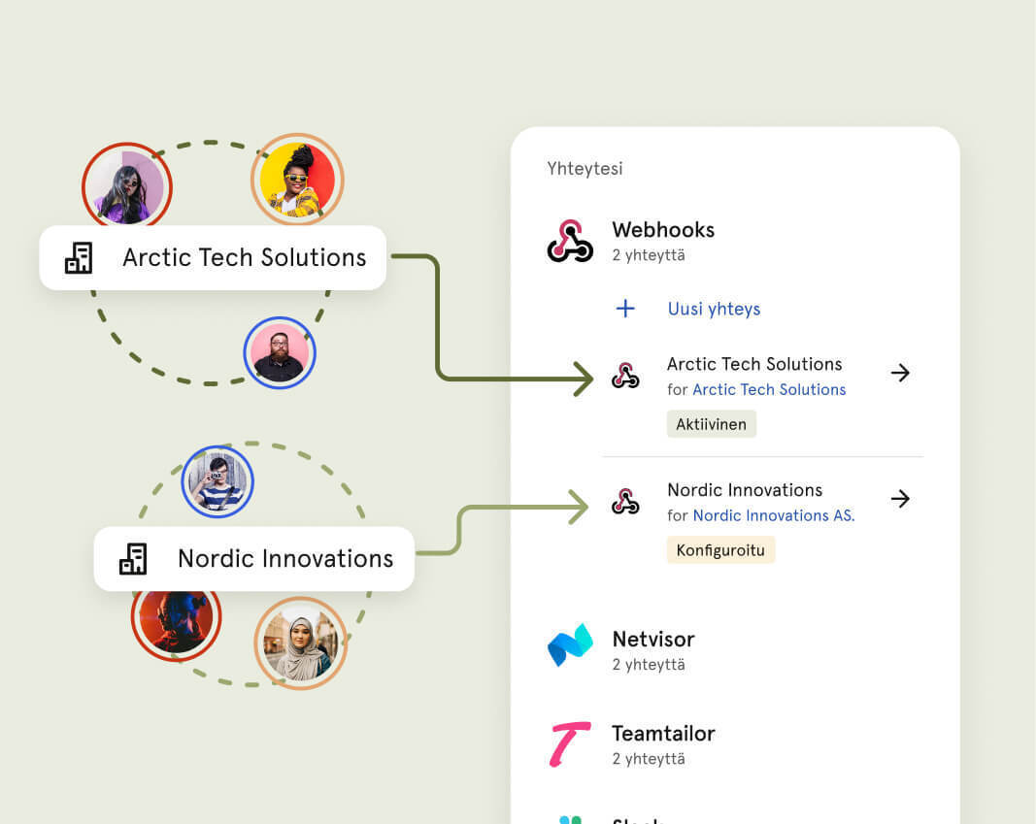1036x824 pixels.
Task: Click the plus icon beside Uusi yhteys
Action: [x=625, y=309]
